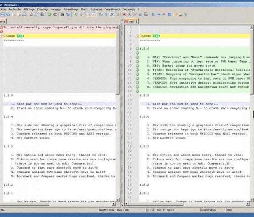Switch to the 'new 2' tab

point(131,22)
